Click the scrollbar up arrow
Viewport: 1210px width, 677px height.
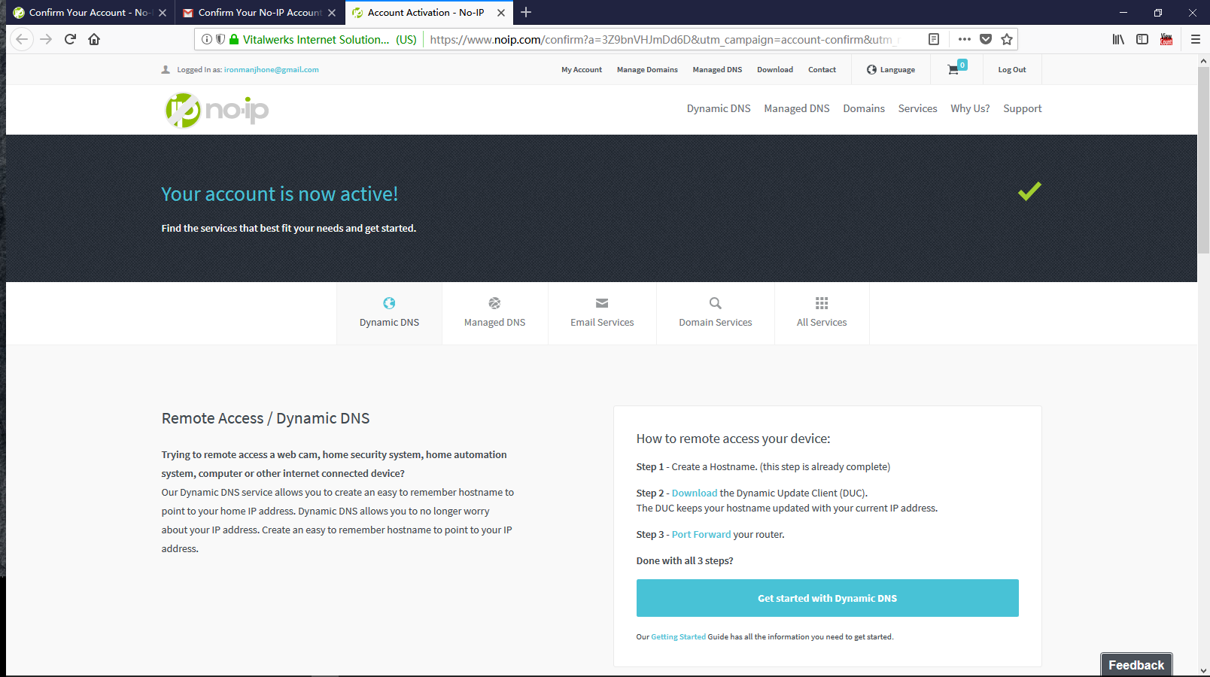coord(1204,60)
